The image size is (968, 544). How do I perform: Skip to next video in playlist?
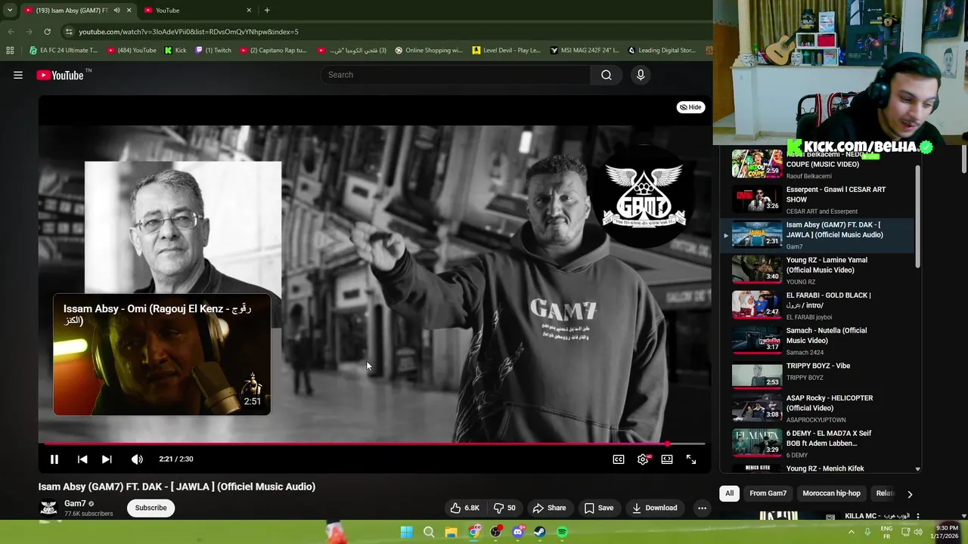point(107,459)
